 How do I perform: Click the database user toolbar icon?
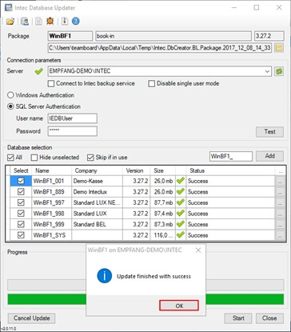coord(25,22)
